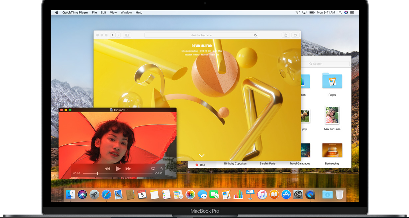Open the Beekeeping file thumbnail
The image size is (409, 218).
(332, 150)
